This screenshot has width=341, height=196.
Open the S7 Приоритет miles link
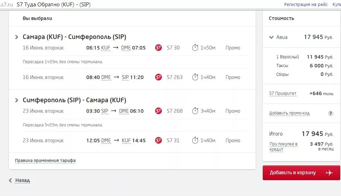[283, 93]
